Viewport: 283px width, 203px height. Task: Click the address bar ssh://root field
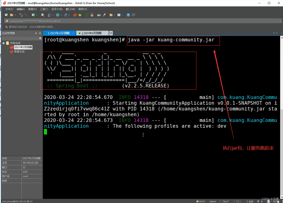click(142, 21)
